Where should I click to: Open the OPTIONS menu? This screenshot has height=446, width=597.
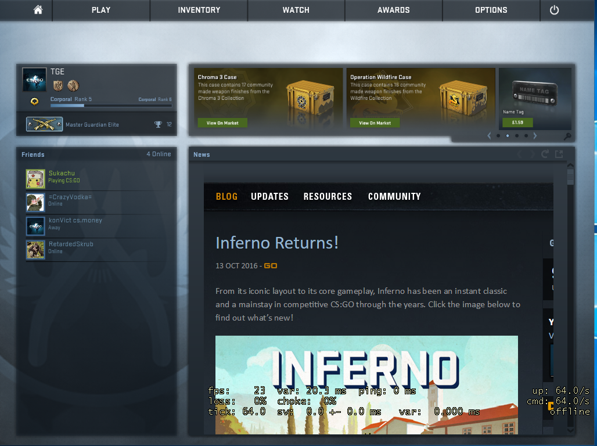[491, 10]
